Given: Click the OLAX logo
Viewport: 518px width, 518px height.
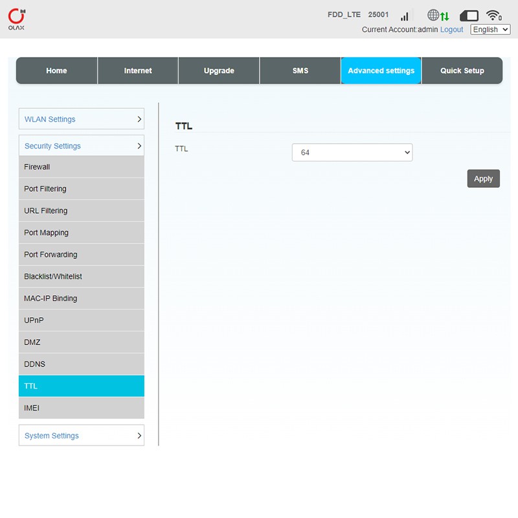Looking at the screenshot, I should pos(17,19).
